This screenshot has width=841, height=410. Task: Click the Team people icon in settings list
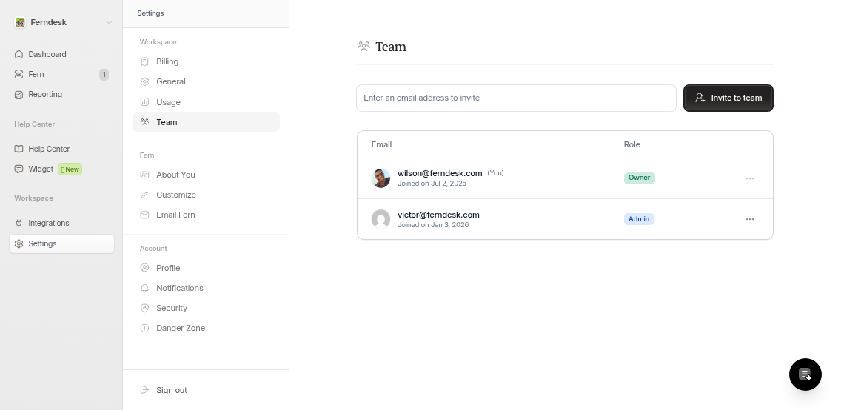pos(145,122)
